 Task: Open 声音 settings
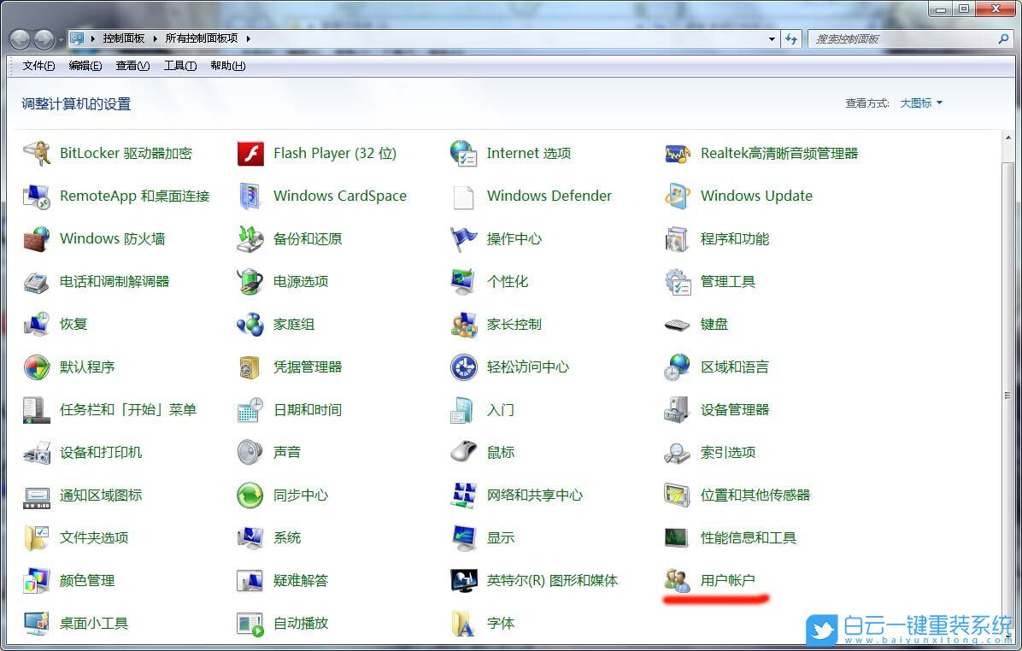click(287, 452)
